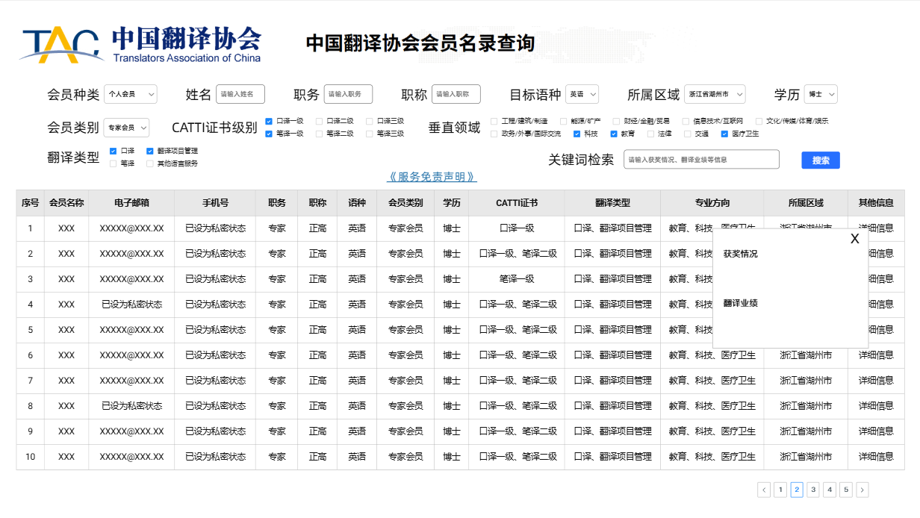This screenshot has height=518, width=920.
Task: Jump to page 3 in pagination
Action: pyautogui.click(x=813, y=490)
